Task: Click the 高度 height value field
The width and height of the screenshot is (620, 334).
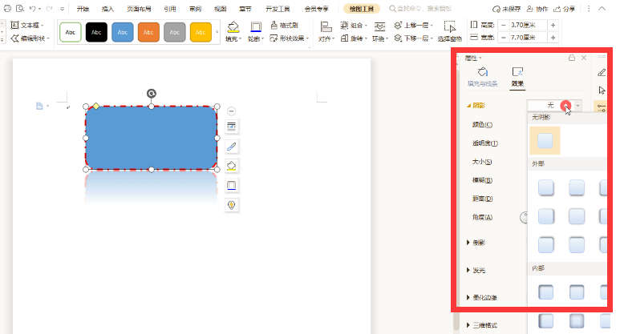Action: tap(521, 26)
